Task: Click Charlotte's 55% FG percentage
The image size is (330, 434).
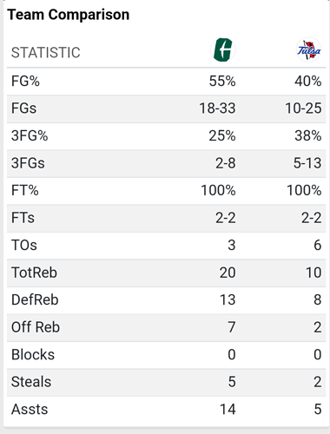Action: [222, 81]
